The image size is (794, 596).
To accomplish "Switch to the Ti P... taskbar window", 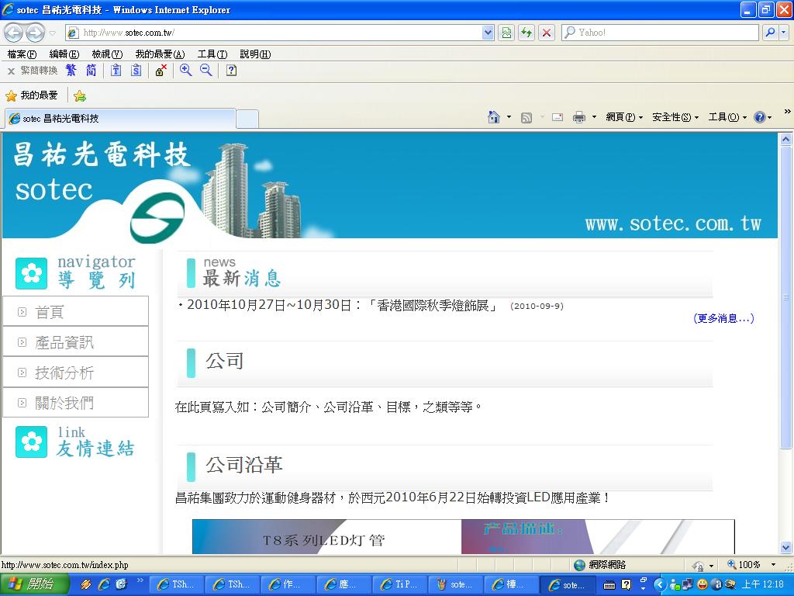I will (x=400, y=585).
